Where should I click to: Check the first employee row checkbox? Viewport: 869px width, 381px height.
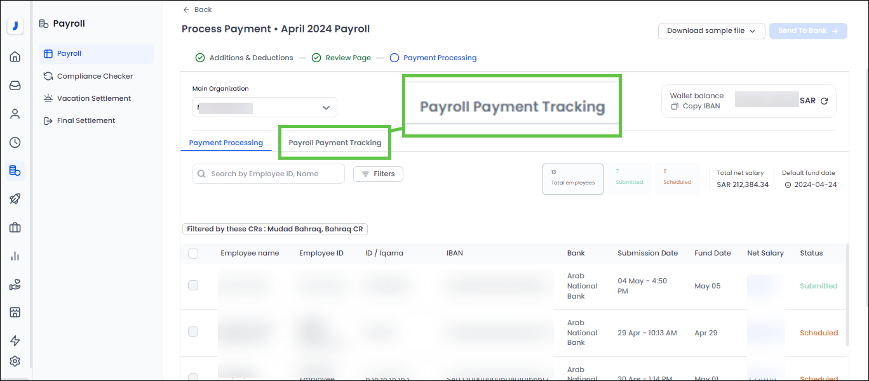[193, 286]
